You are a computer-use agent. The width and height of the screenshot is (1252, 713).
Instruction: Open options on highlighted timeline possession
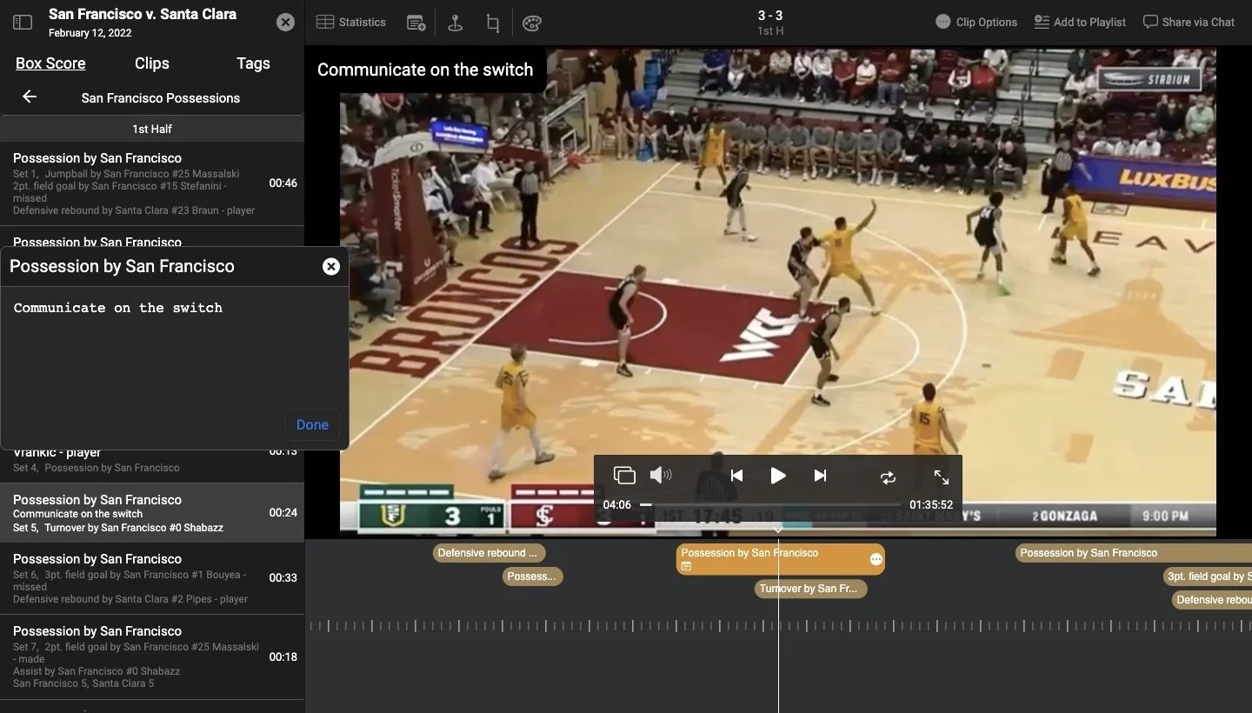[x=876, y=559]
